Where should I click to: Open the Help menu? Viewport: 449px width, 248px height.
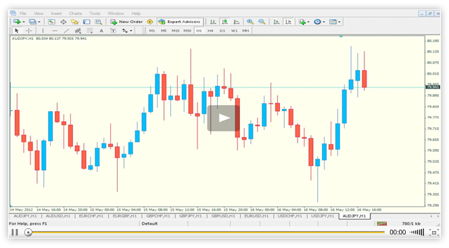point(136,14)
